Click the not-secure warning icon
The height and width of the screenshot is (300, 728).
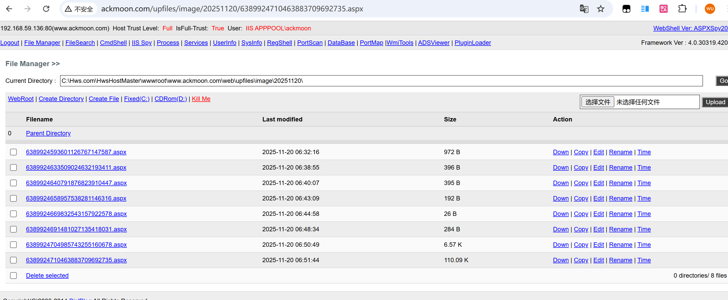pos(68,9)
